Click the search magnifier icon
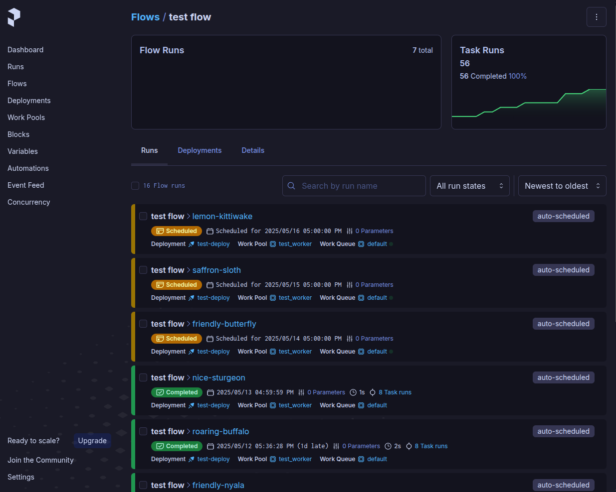Screen dimensions: 616x492 point(292,186)
